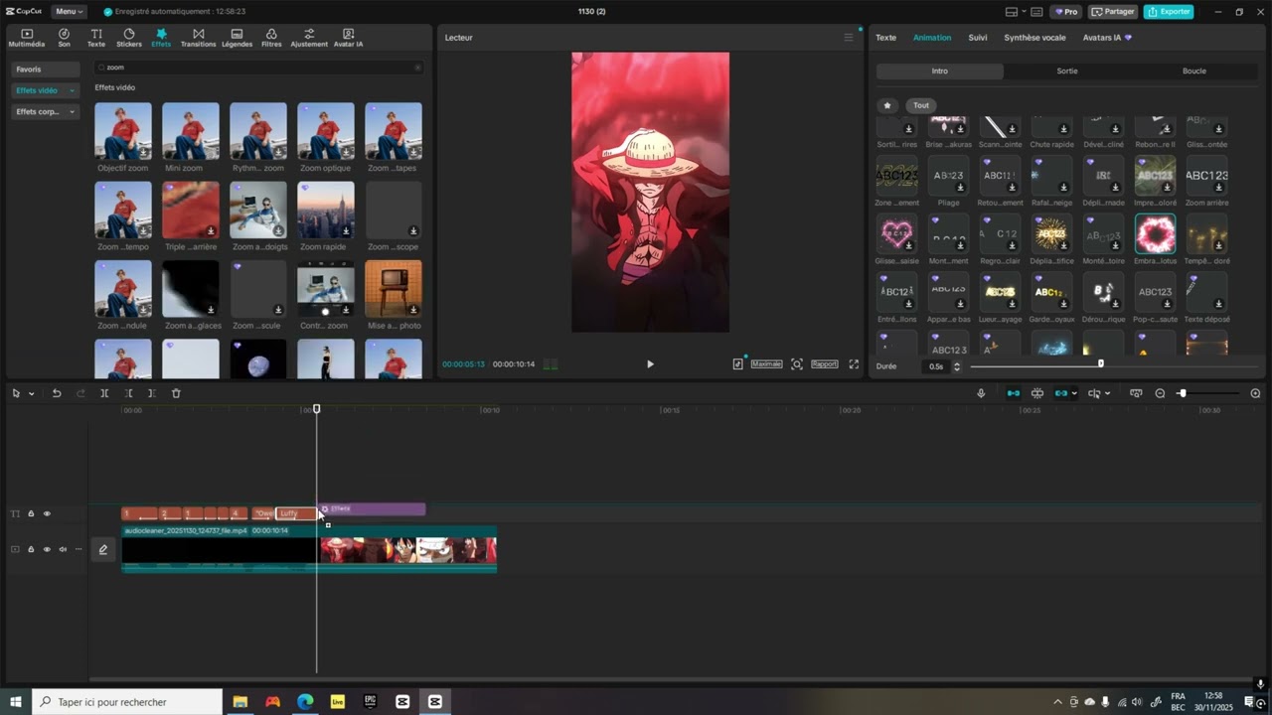Click the Partager button
This screenshot has height=715, width=1272.
pyautogui.click(x=1113, y=12)
